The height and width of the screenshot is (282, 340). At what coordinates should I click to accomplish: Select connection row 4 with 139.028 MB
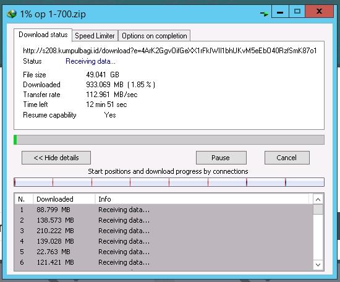point(164,241)
